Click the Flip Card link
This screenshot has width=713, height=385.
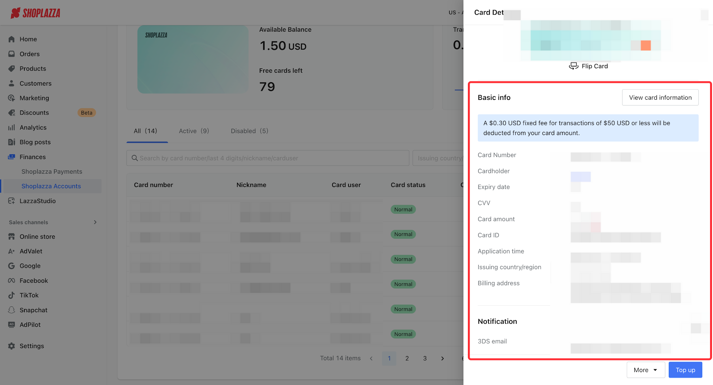pyautogui.click(x=595, y=66)
